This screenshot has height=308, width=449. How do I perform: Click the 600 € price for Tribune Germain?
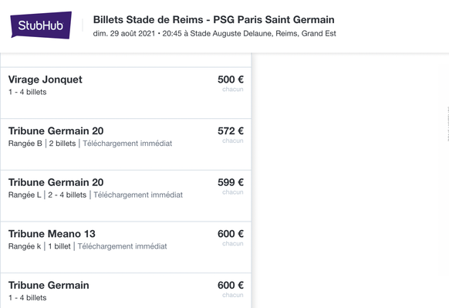(x=231, y=285)
